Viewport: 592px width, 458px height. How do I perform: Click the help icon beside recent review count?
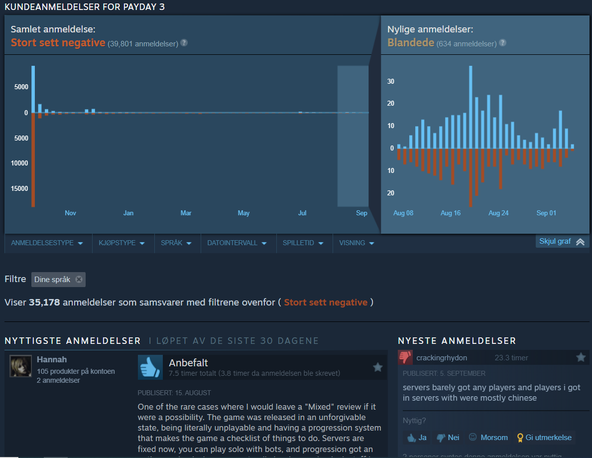point(502,43)
